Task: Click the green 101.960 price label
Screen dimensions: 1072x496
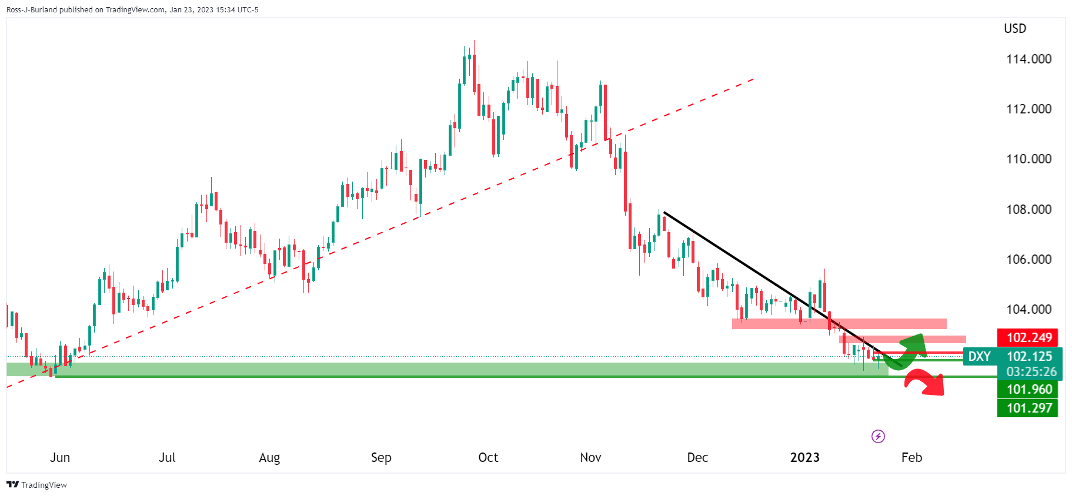Action: tap(1028, 389)
